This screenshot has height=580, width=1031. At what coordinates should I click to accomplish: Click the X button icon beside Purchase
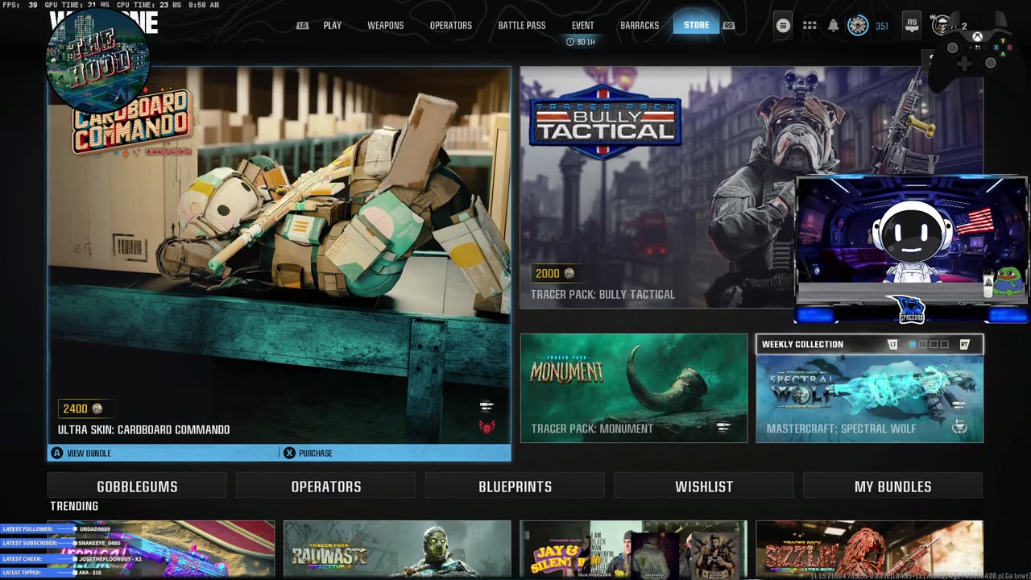point(289,453)
